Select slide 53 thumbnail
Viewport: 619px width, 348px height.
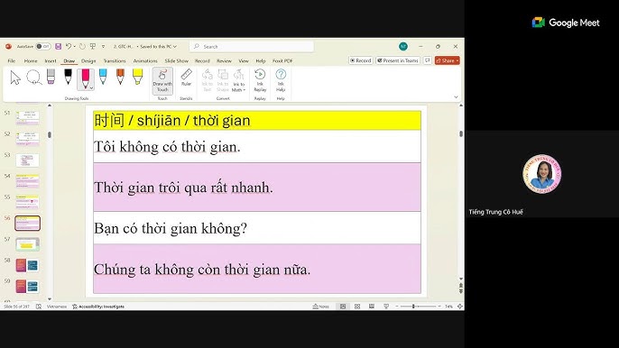tap(27, 160)
